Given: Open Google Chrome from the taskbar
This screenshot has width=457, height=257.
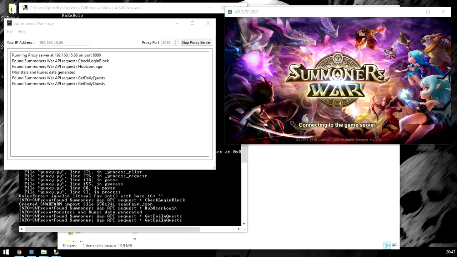Looking at the screenshot, I should point(19,252).
